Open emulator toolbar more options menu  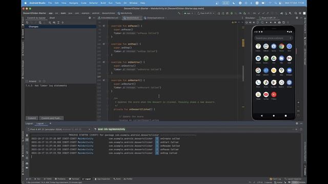click(x=288, y=22)
